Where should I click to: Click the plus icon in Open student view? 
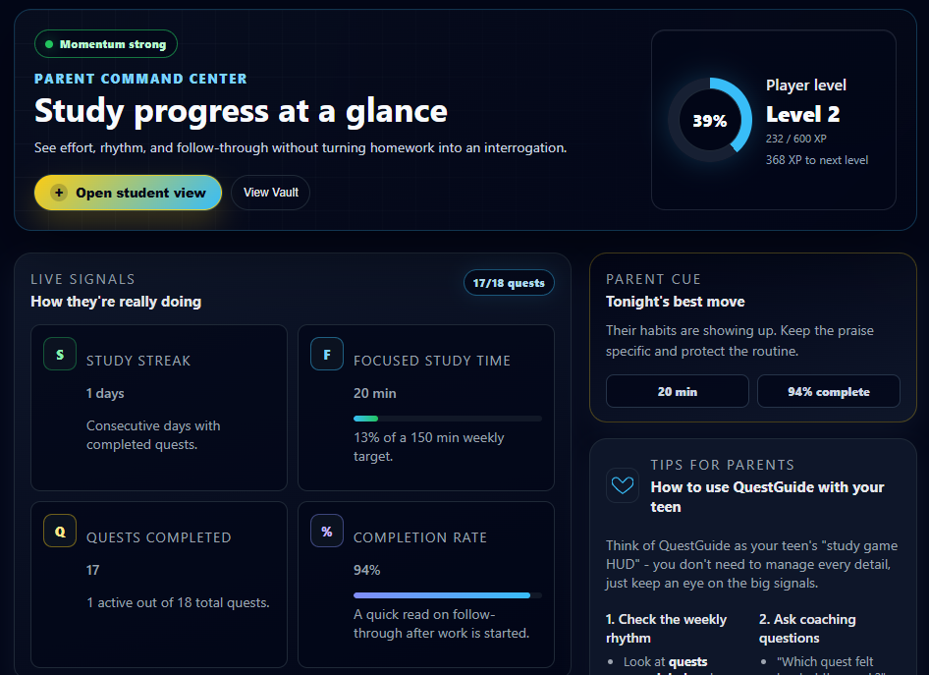[x=59, y=193]
